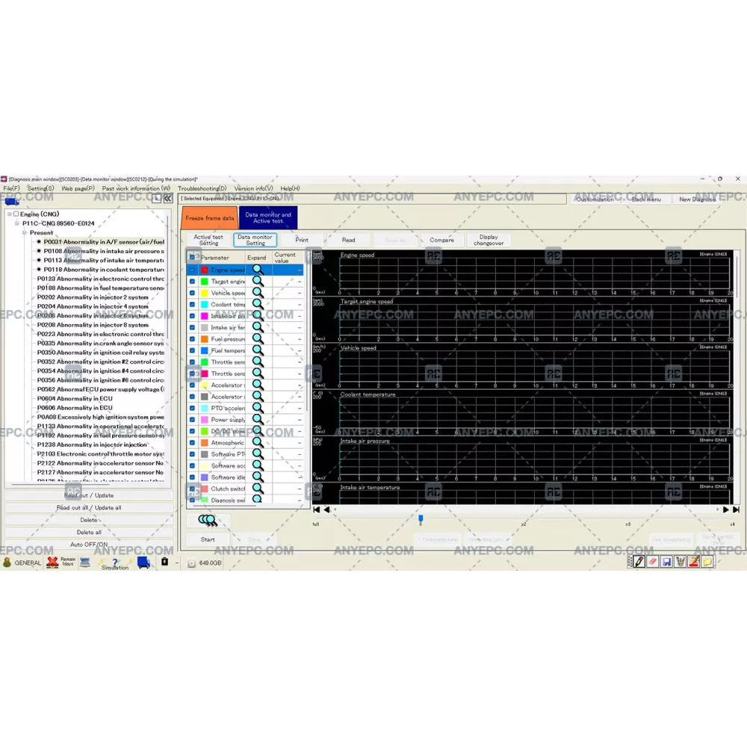Collapse the P11C-CNG 89560-E0124 node
The image size is (747, 747).
(17, 223)
